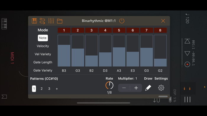The image size is (207, 116).
Task: Open the orange mixer faders icon in host
Action: click(187, 89)
